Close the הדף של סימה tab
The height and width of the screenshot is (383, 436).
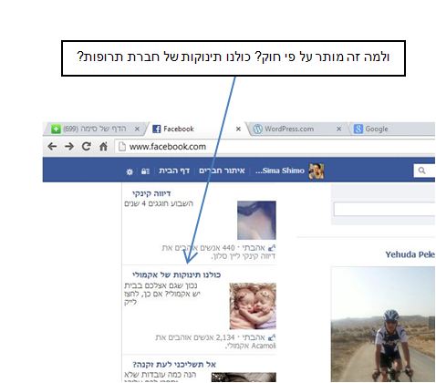(x=137, y=129)
